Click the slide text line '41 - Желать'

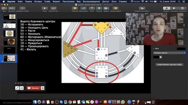(x=28, y=49)
